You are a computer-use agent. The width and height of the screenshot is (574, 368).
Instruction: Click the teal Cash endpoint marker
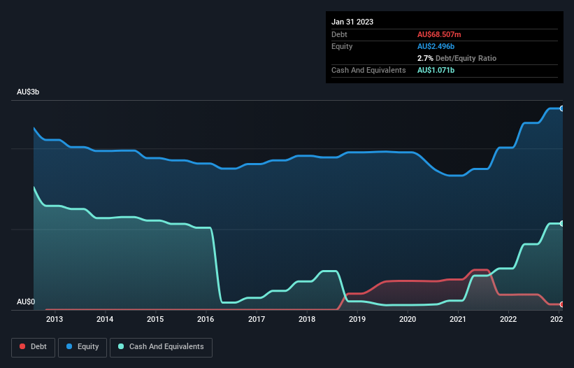tap(562, 223)
